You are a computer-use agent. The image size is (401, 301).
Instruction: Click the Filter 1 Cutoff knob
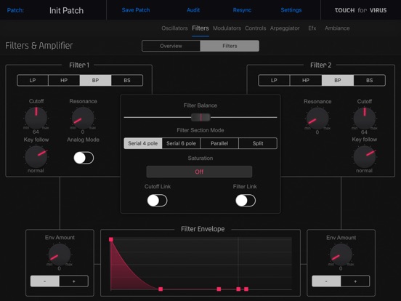click(36, 118)
